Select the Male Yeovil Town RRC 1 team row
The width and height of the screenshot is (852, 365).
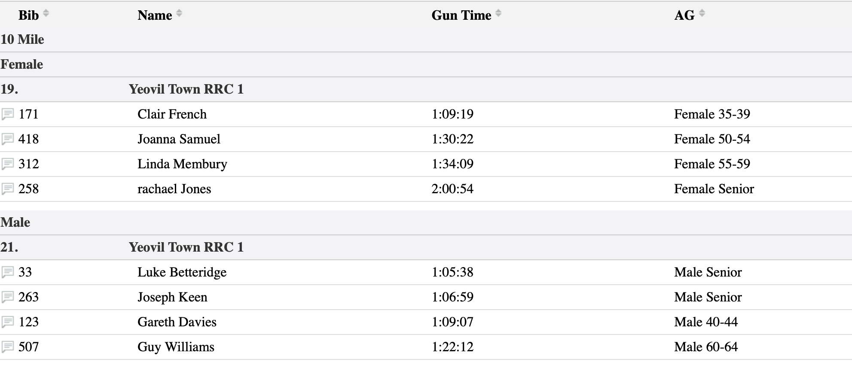186,247
